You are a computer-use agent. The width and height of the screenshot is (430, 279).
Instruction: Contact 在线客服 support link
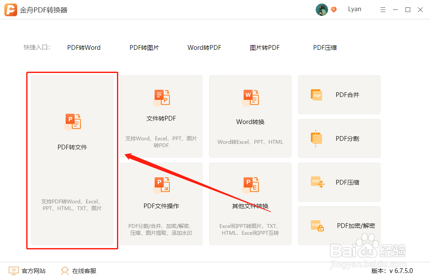[84, 271]
